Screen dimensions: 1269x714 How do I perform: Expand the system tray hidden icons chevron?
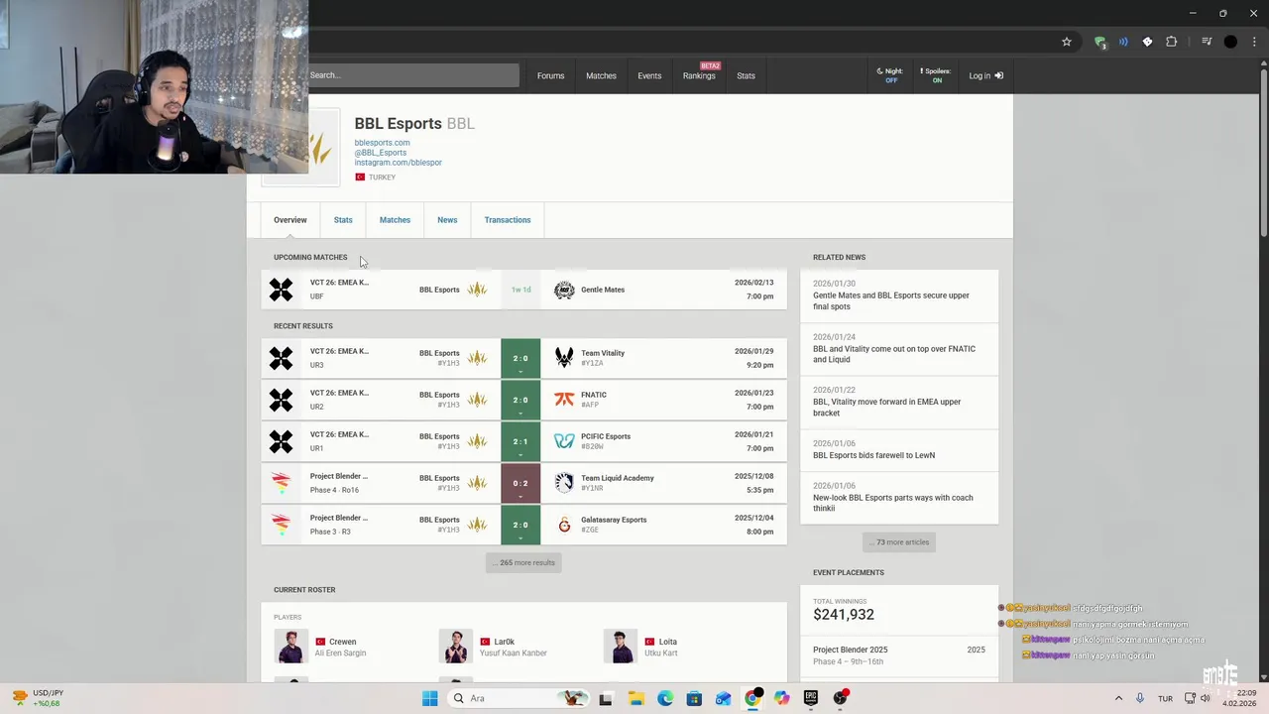coord(1118,698)
